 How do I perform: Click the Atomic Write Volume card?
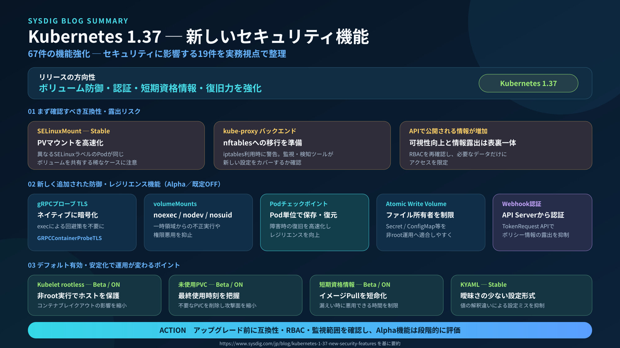coord(431,222)
